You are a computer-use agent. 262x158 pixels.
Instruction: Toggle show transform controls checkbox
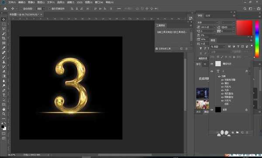coord(49,9)
